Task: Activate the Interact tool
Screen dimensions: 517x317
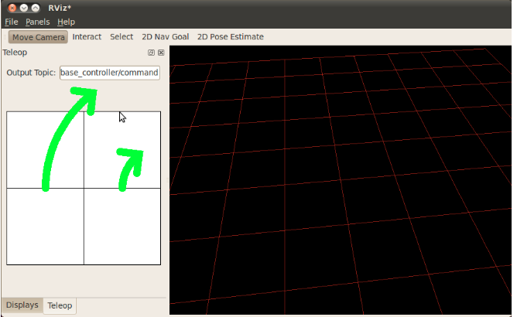Action: tap(87, 36)
